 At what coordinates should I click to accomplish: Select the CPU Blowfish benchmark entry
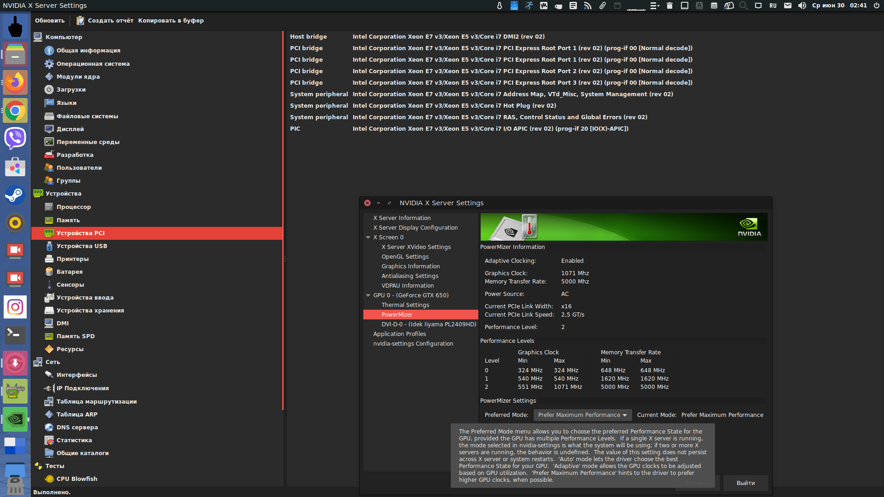click(76, 479)
